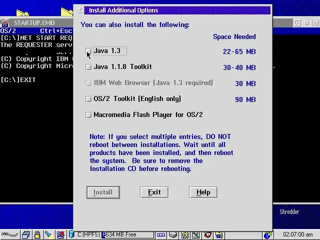Click the Install button
This screenshot has height=240, width=320.
coord(103,192)
